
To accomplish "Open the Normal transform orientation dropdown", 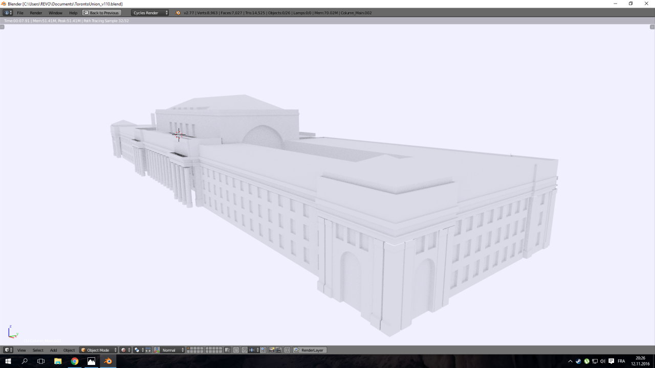I will click(172, 350).
